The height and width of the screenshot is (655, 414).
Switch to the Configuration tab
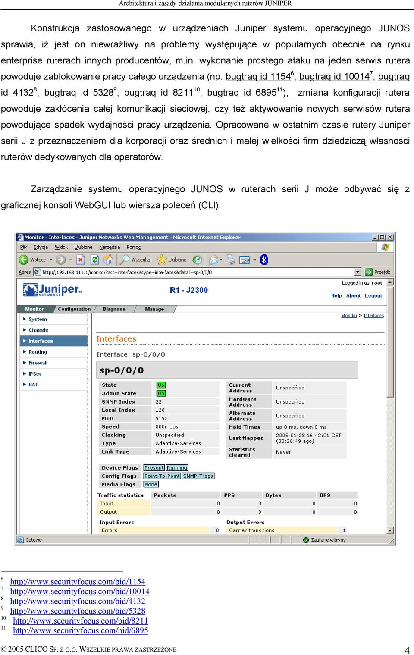pos(74,309)
